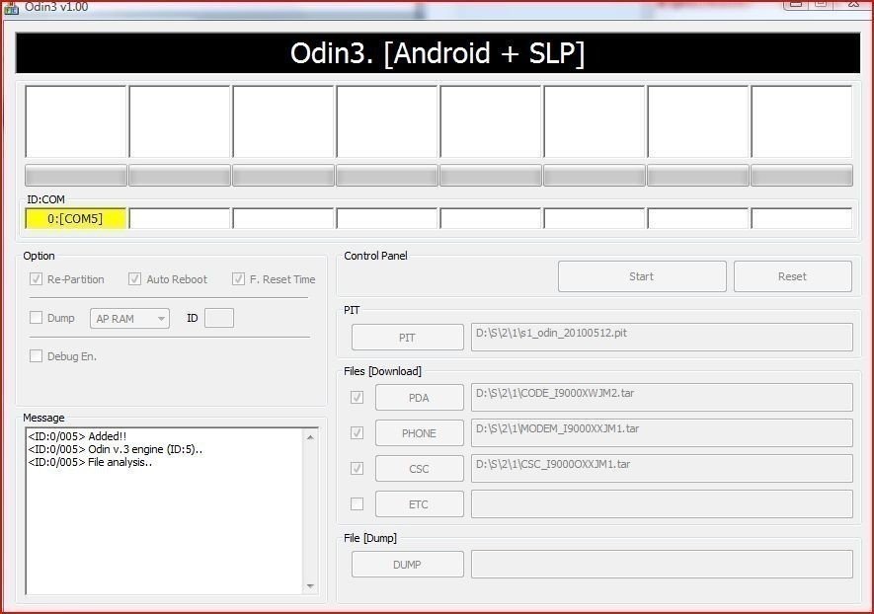Click the Reset button
This screenshot has height=614, width=874.
793,276
